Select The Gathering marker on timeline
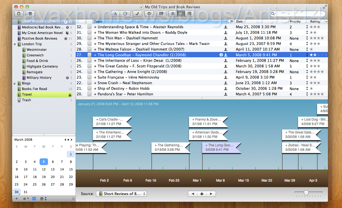Image resolution: width=342 pixels, height=208 pixels. 171,147
